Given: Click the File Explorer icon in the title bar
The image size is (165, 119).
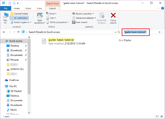Looking at the screenshot, I should (3, 3).
